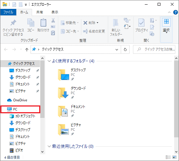
Task: Select pinned ダウンロード under Quick Access
Action: coord(20,77)
